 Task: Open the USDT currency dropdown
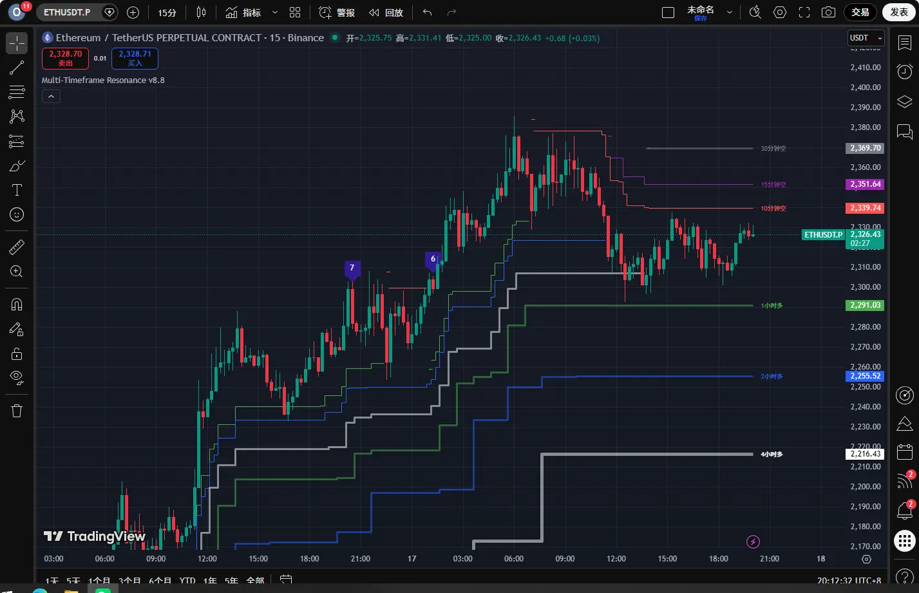(x=866, y=38)
